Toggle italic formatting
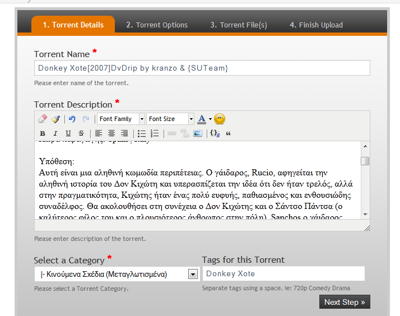Image resolution: width=400 pixels, height=316 pixels. click(55, 133)
